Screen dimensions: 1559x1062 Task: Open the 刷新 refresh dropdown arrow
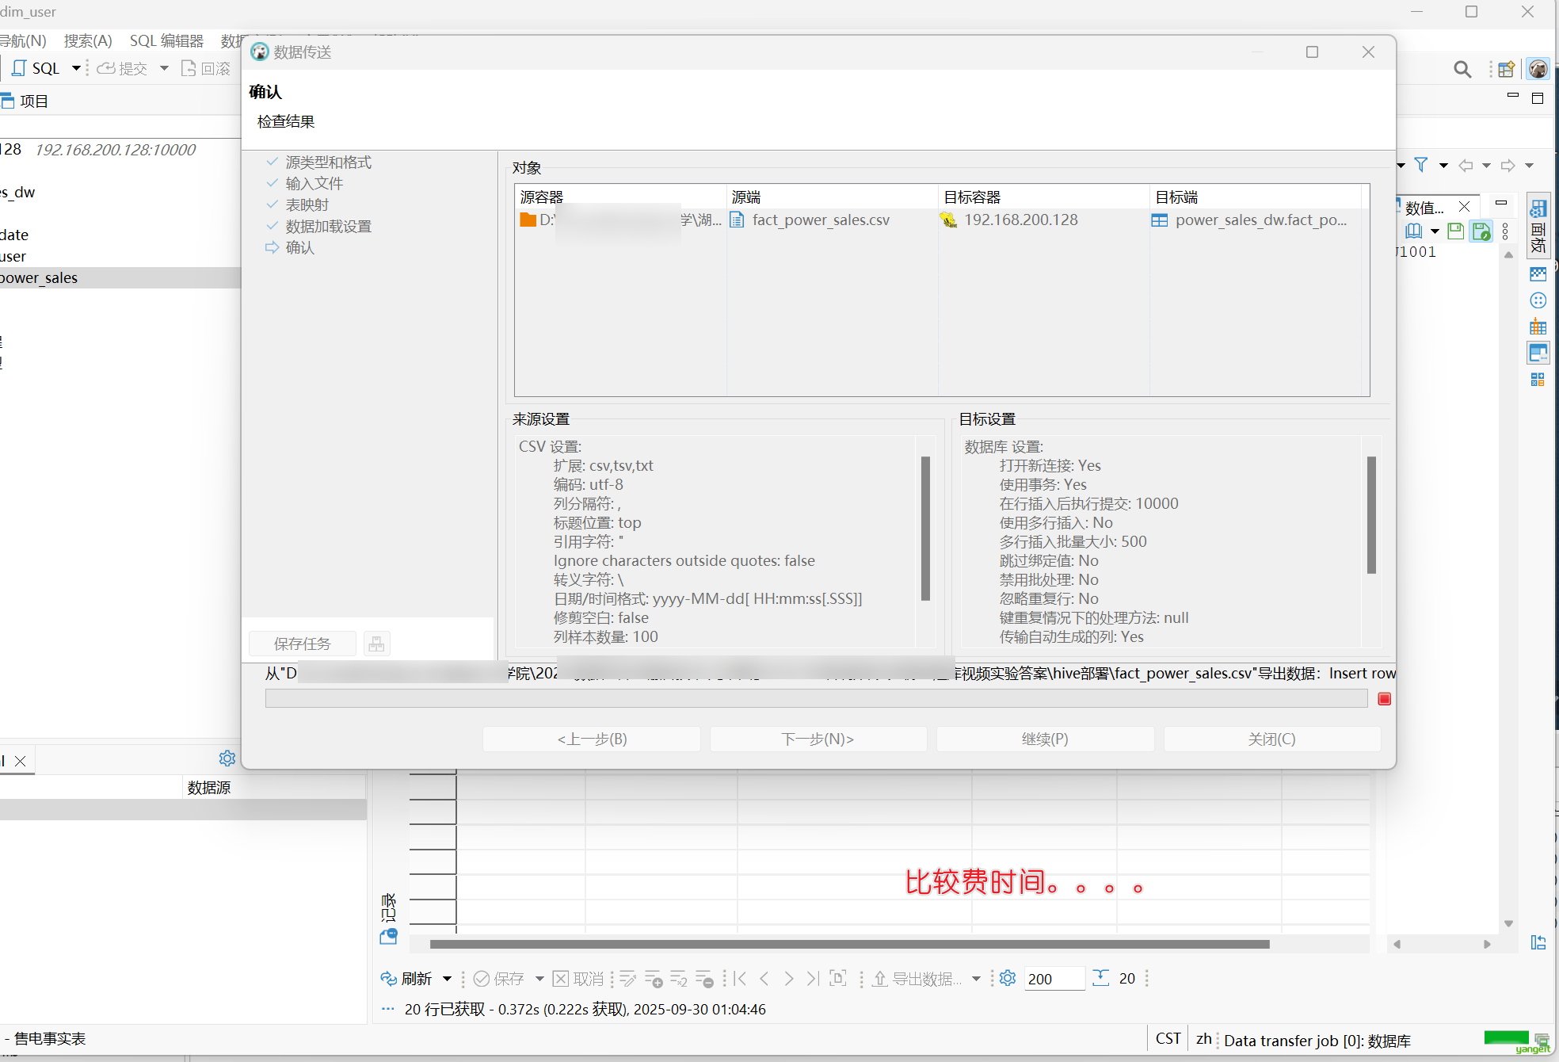tap(447, 979)
